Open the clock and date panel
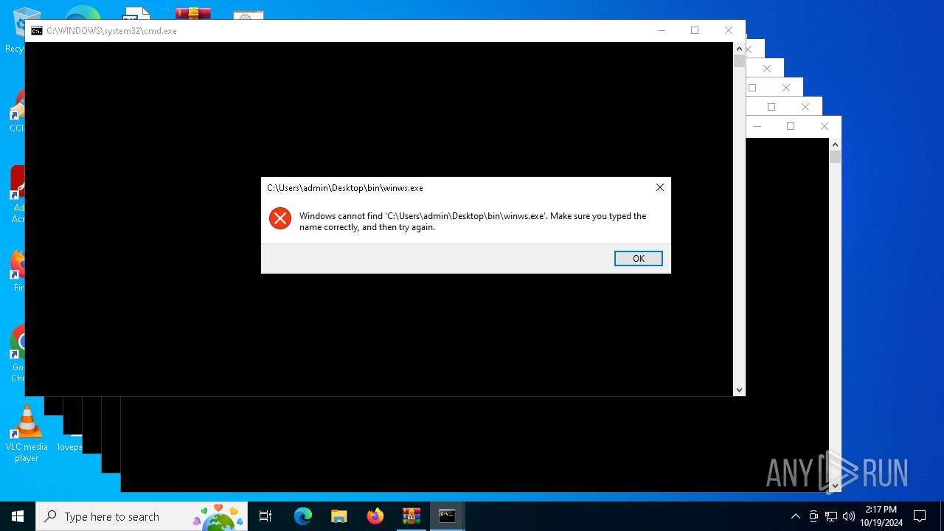Viewport: 944px width, 531px height. point(881,516)
